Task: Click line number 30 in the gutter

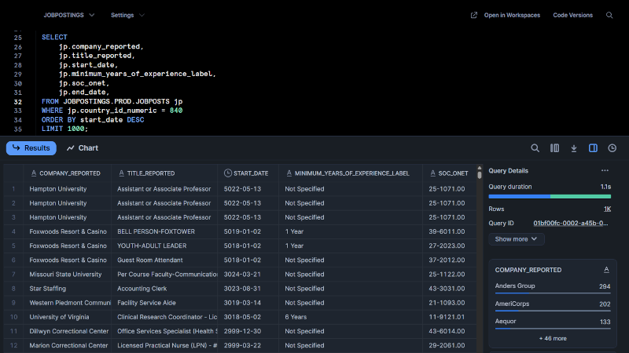Action: click(x=17, y=83)
